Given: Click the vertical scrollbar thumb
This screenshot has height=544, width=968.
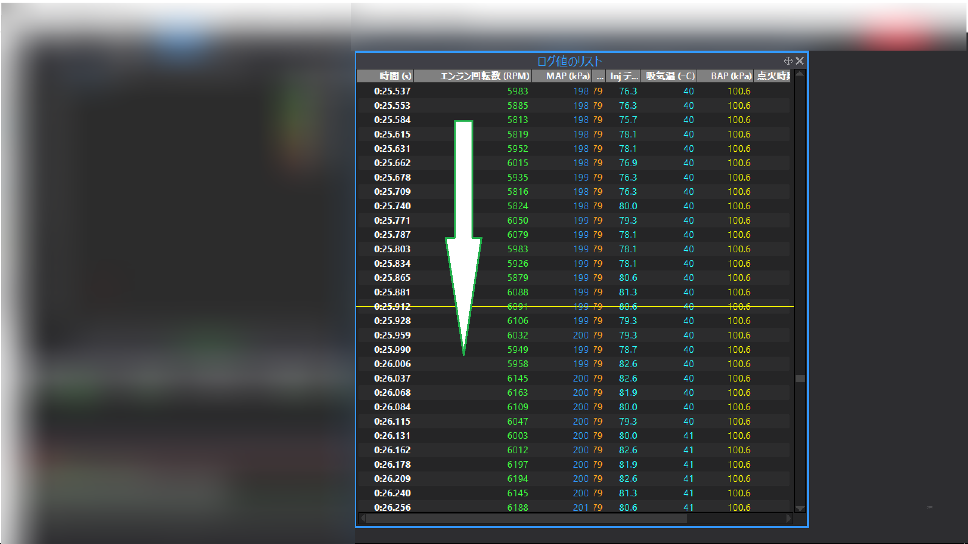Looking at the screenshot, I should click(x=799, y=378).
